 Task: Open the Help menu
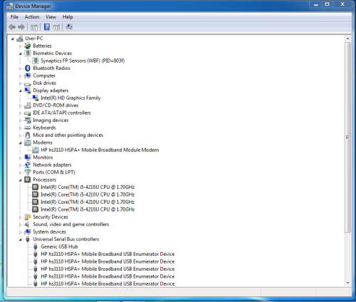68,17
